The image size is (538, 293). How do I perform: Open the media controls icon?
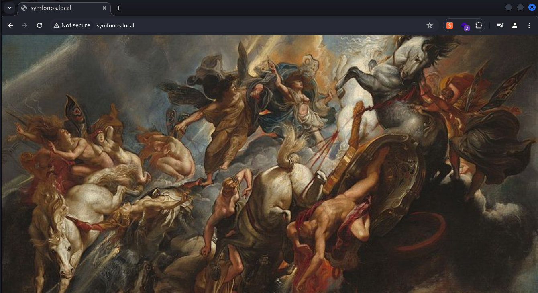pyautogui.click(x=500, y=25)
